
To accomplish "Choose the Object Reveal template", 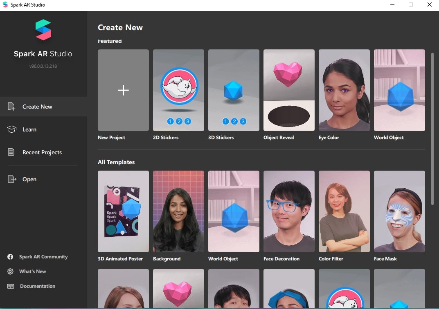I will coord(289,90).
